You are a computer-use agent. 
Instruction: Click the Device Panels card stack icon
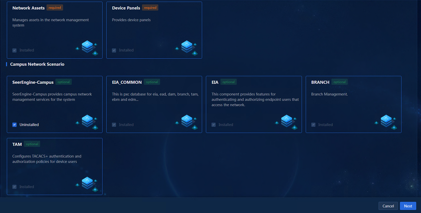pyautogui.click(x=186, y=48)
